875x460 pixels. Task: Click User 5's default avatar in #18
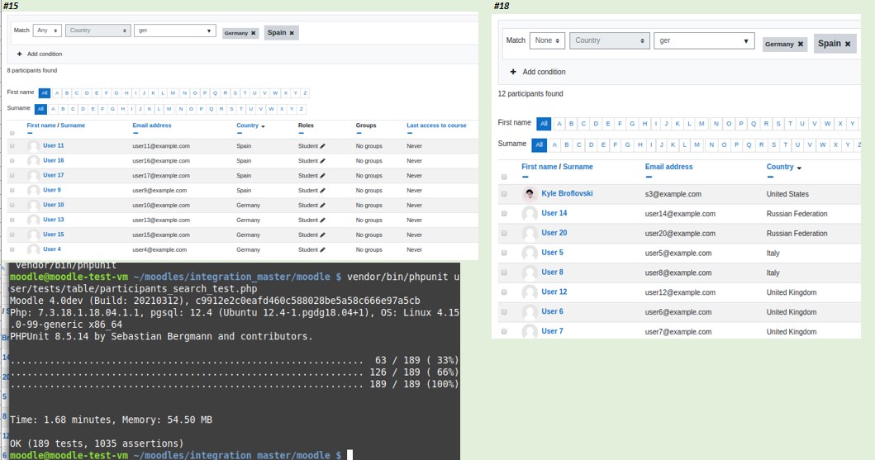pos(530,253)
